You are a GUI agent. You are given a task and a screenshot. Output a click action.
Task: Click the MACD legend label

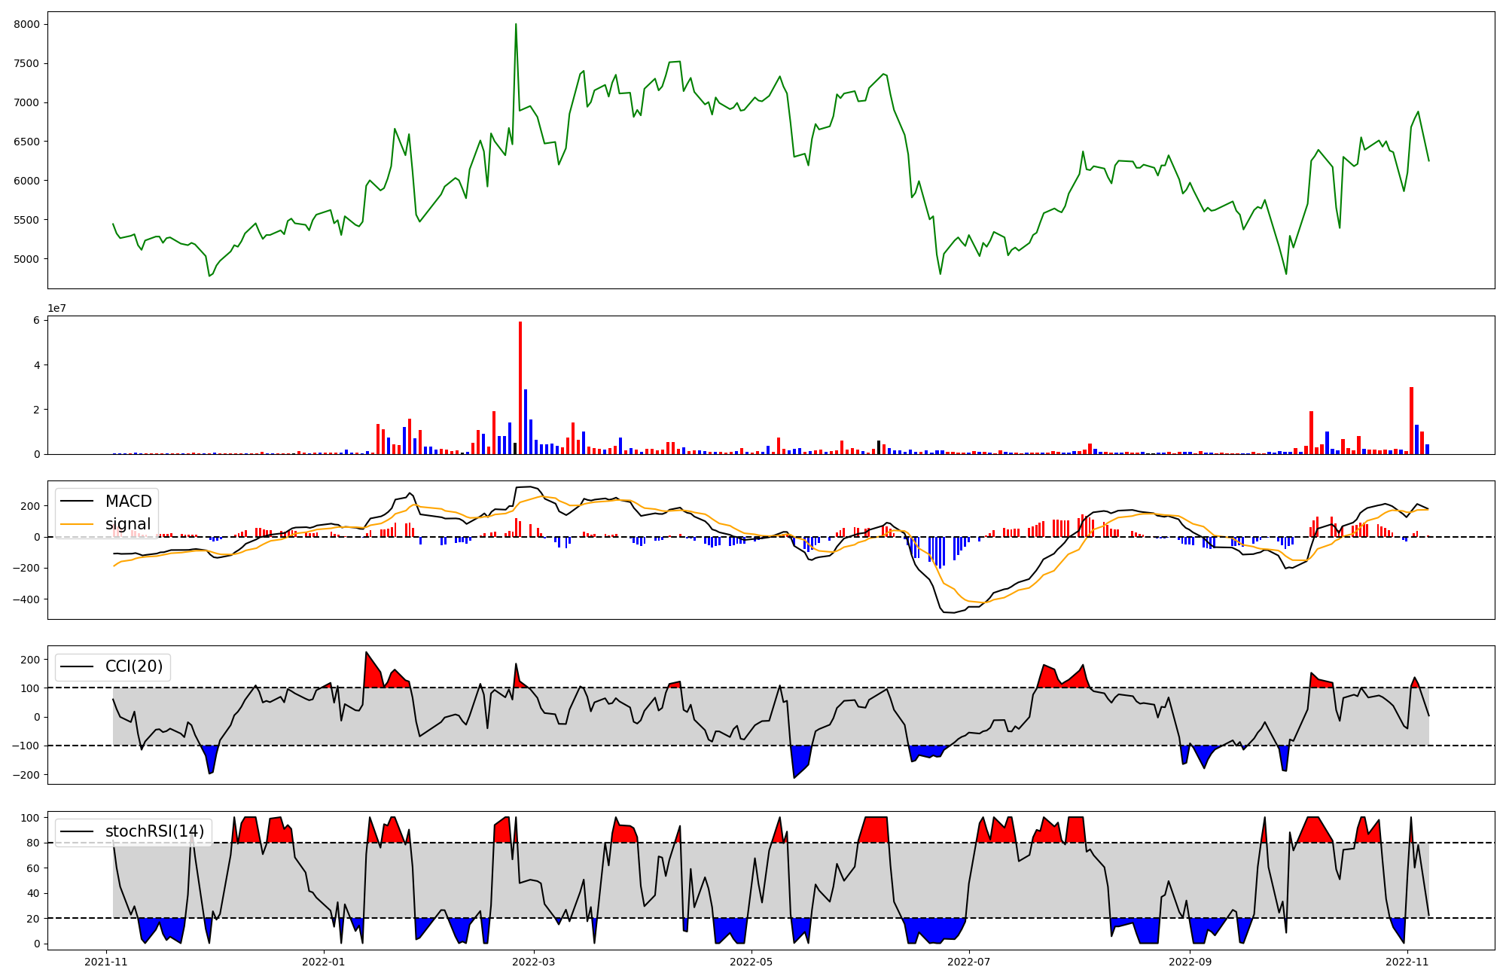(x=128, y=502)
